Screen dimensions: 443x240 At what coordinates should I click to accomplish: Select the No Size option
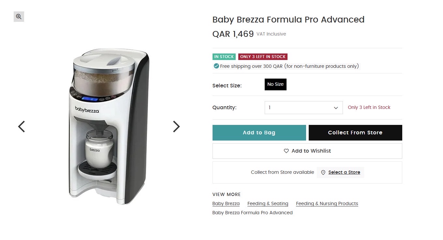point(275,84)
